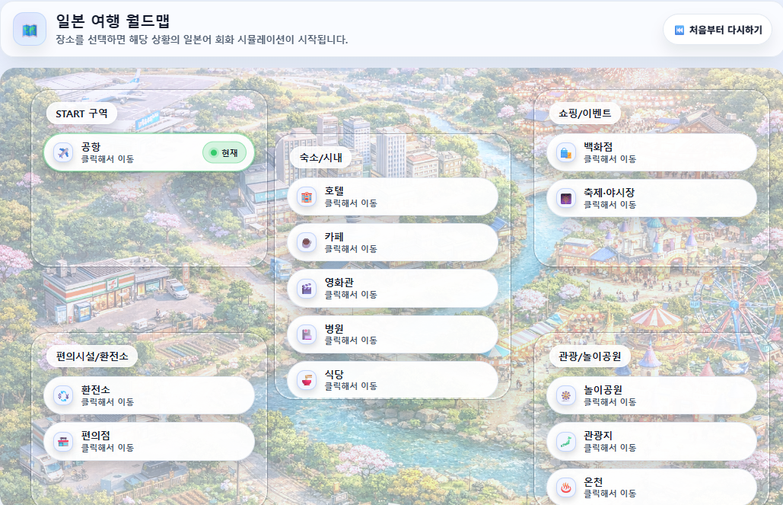Click the clapperboard icon for 영화관
This screenshot has width=783, height=505.
[x=307, y=288]
